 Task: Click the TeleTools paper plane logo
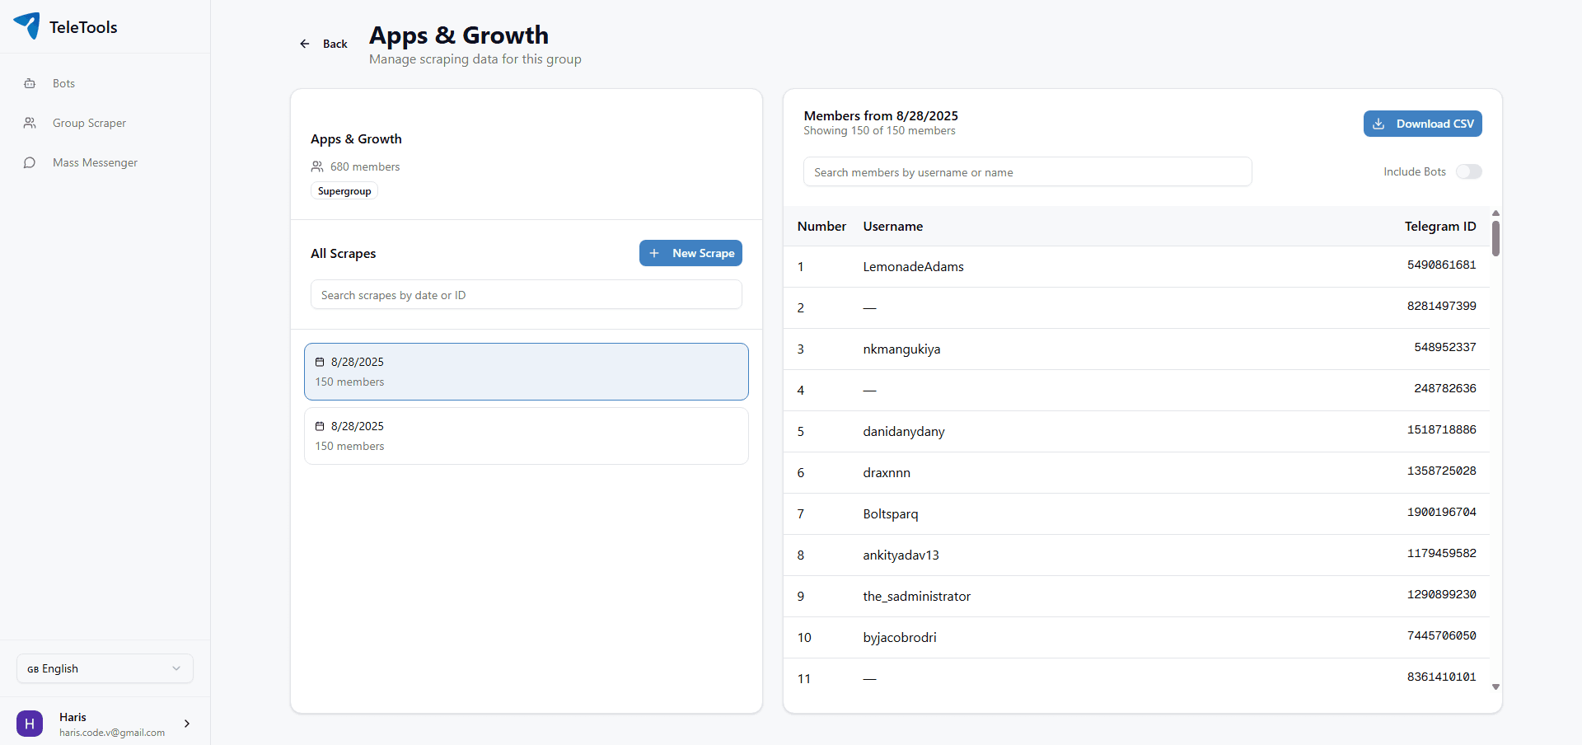[26, 26]
